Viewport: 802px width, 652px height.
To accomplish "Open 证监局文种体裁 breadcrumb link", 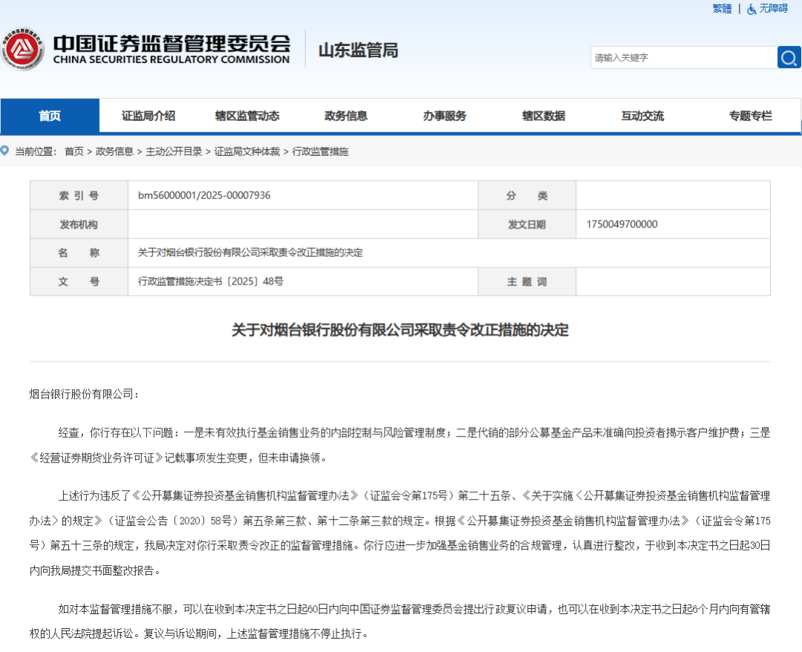I will point(247,151).
